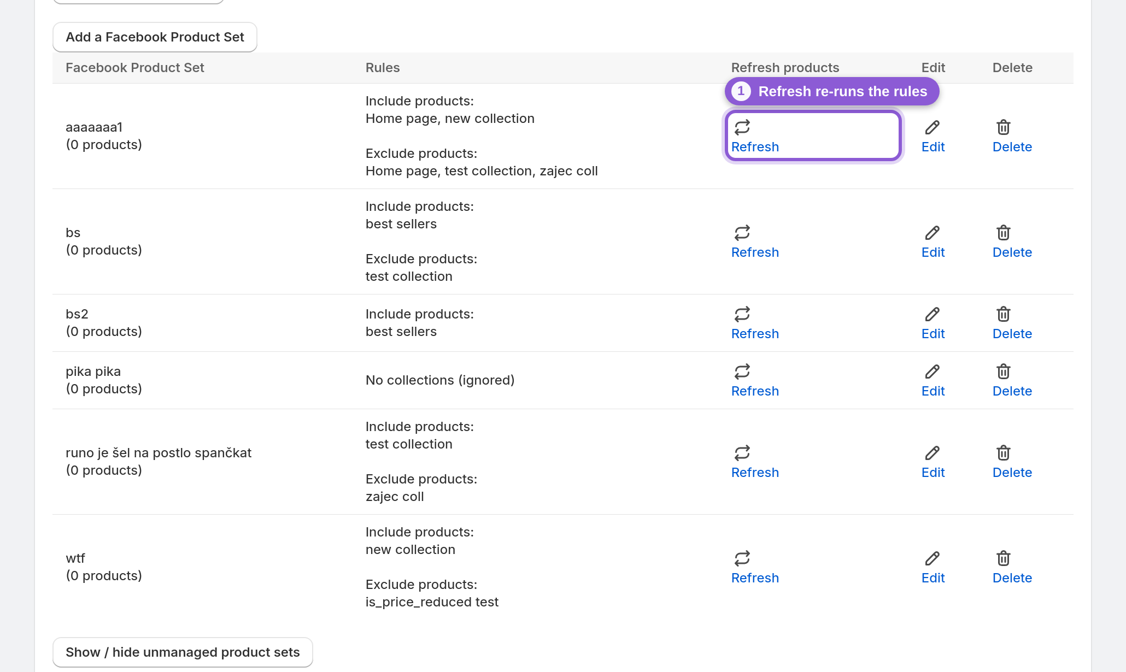The height and width of the screenshot is (672, 1126).
Task: Click Refresh link for runo je šel set
Action: [755, 473]
